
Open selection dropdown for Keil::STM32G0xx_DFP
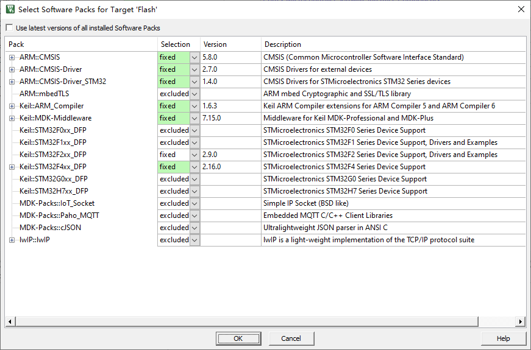point(194,179)
